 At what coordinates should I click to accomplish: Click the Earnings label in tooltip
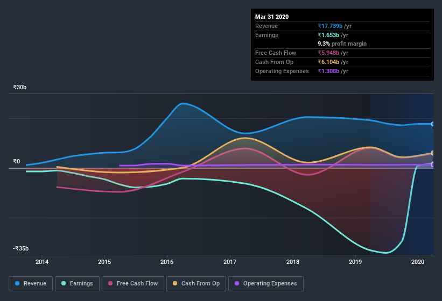pyautogui.click(x=266, y=35)
